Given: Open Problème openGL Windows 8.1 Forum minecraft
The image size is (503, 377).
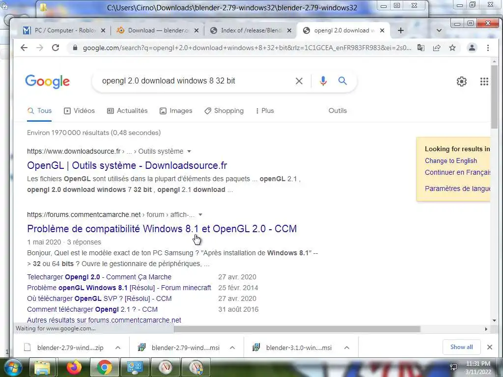Looking at the screenshot, I should pos(119,288).
